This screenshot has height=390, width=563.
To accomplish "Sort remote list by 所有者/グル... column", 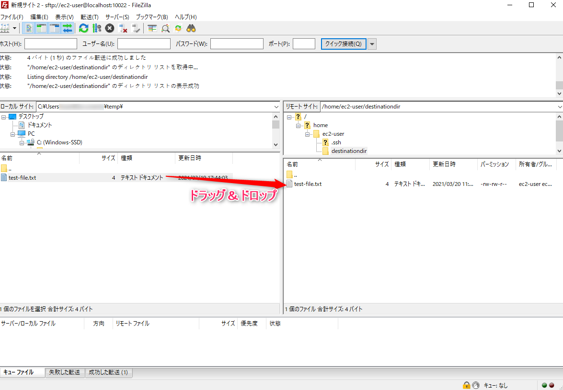I will tap(536, 164).
